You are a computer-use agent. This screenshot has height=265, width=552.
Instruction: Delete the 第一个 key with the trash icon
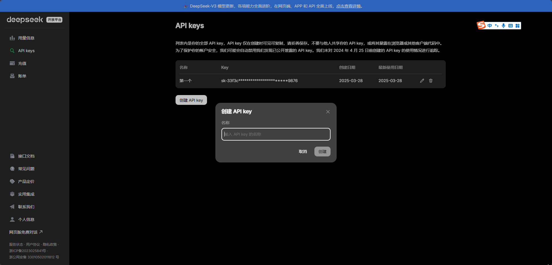click(431, 81)
